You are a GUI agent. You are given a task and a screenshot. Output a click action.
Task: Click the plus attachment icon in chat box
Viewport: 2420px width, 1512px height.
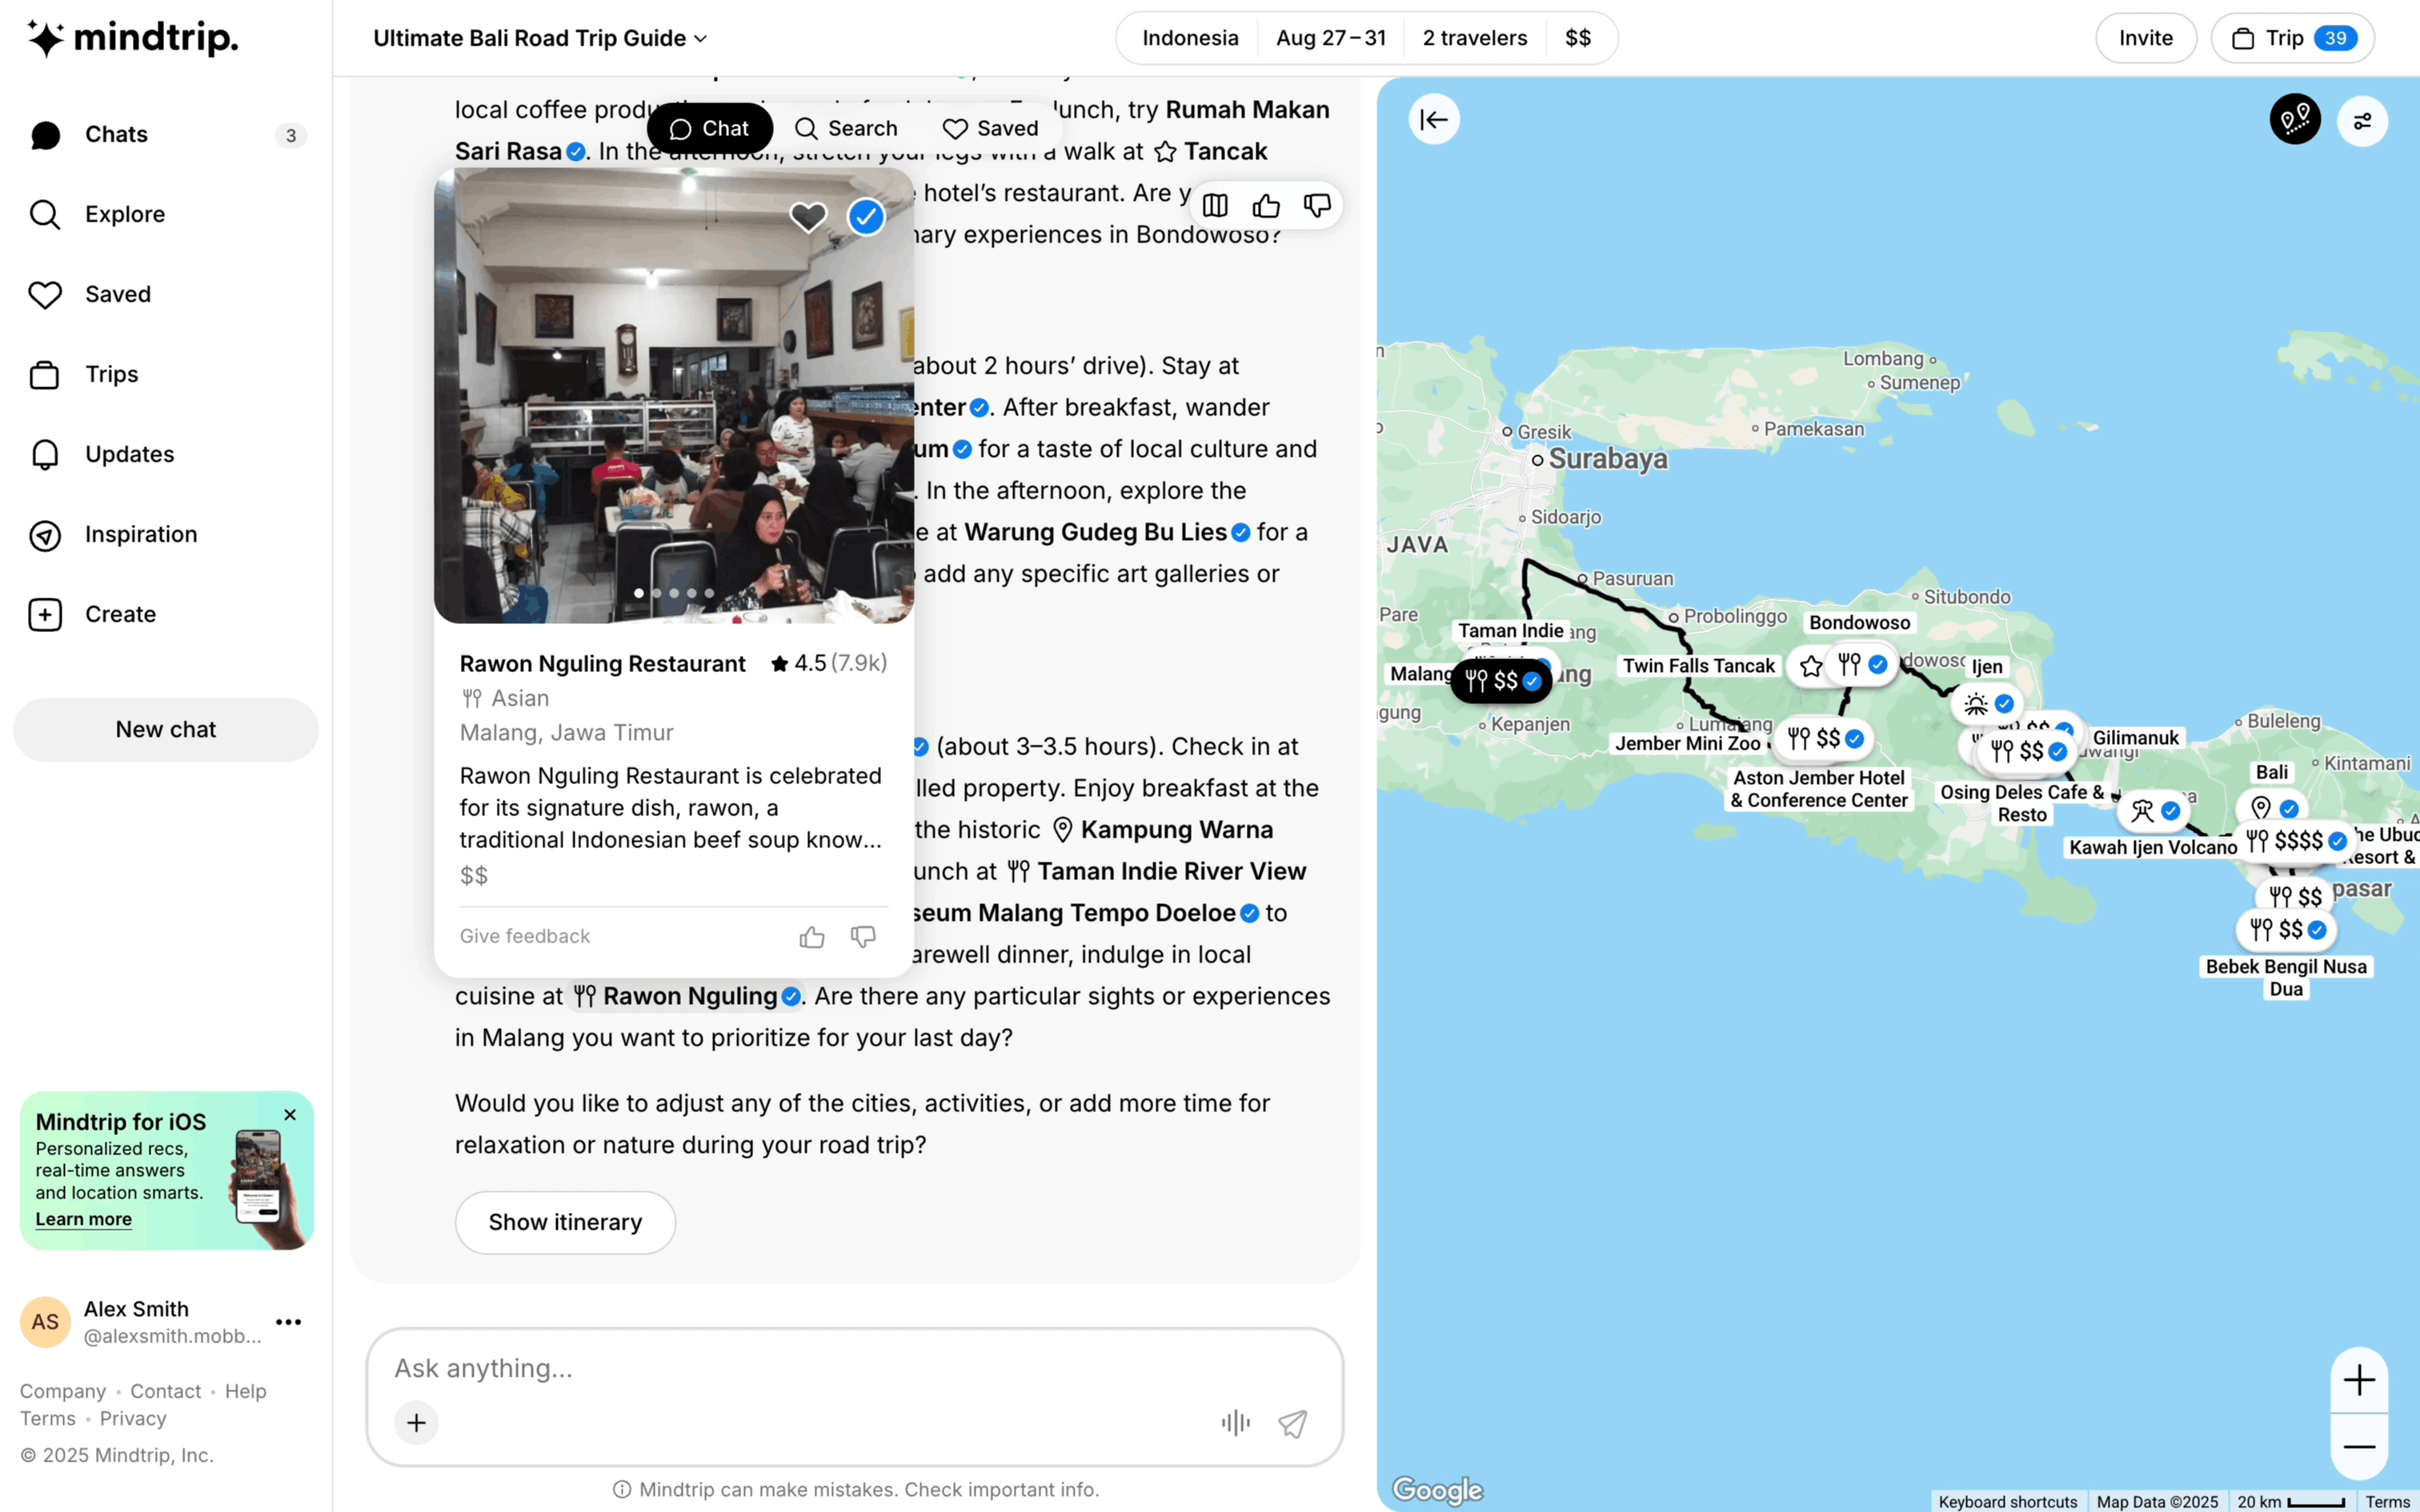(416, 1422)
